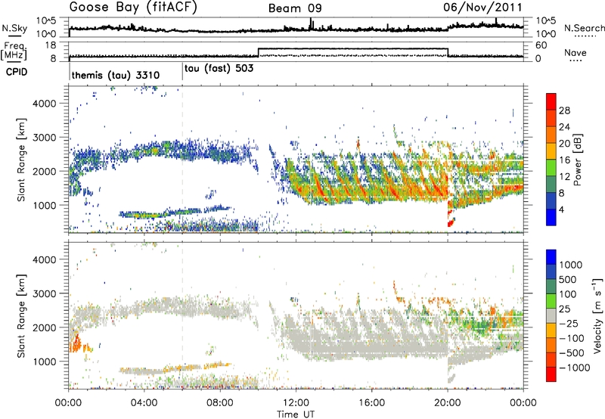Click the 'tau (fast) 503' CPID text

click(x=219, y=69)
